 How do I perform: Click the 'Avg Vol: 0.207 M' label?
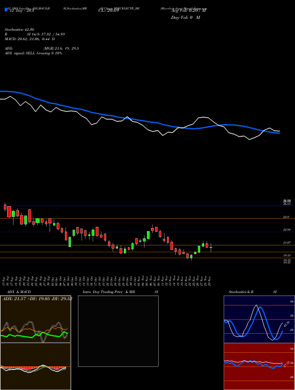coord(189,11)
